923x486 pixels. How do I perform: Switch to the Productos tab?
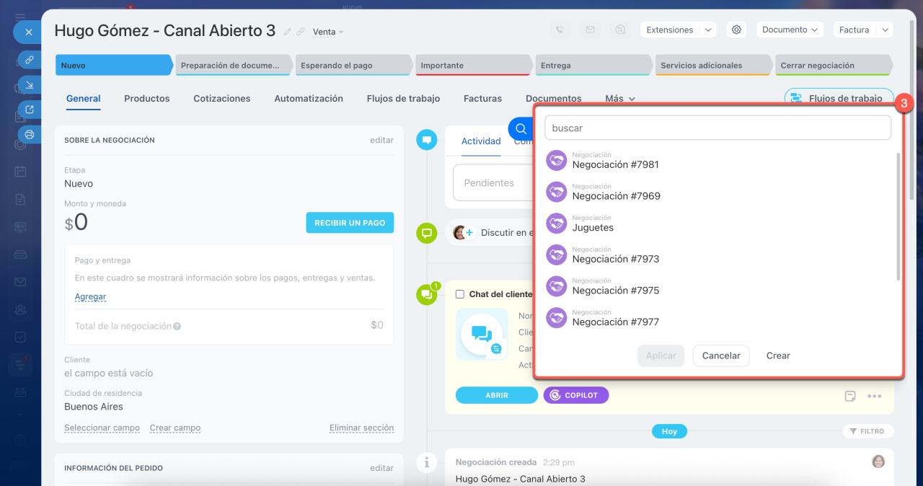click(x=147, y=99)
